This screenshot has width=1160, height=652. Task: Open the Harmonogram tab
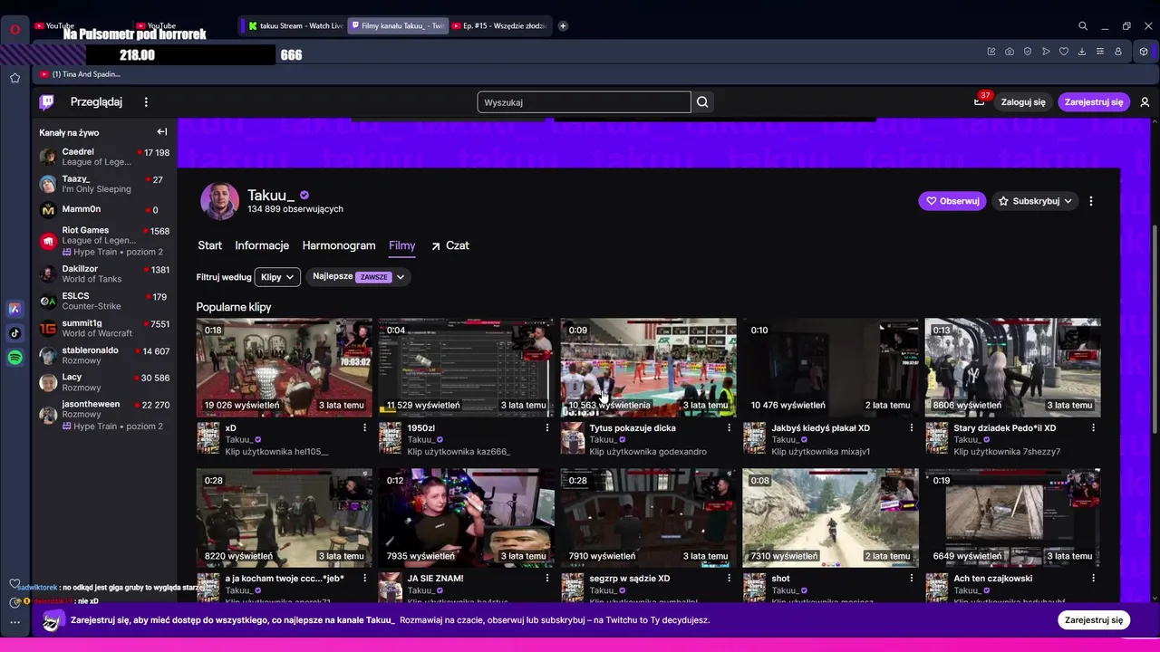339,245
